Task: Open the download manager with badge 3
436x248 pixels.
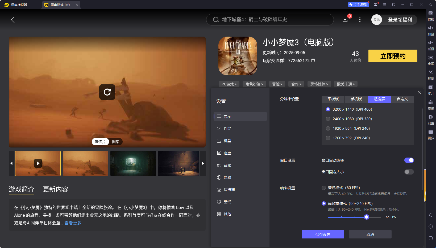Action: pos(345,20)
